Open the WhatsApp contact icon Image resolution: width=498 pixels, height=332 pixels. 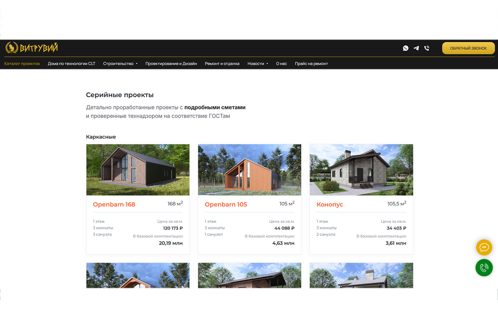(x=405, y=48)
